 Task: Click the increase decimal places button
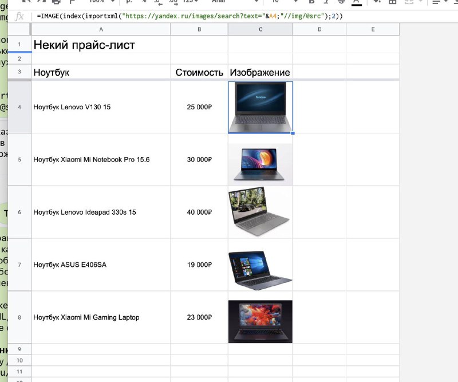(x=173, y=2)
